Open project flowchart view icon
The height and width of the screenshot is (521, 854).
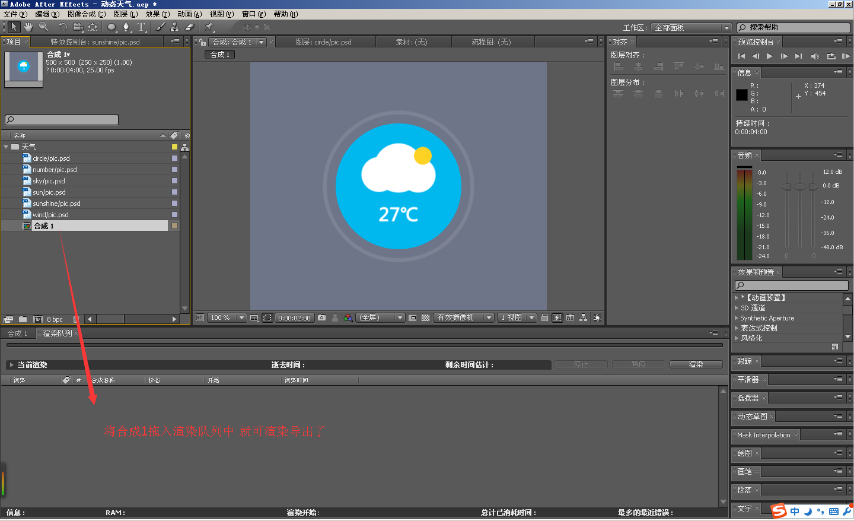pyautogui.click(x=185, y=147)
